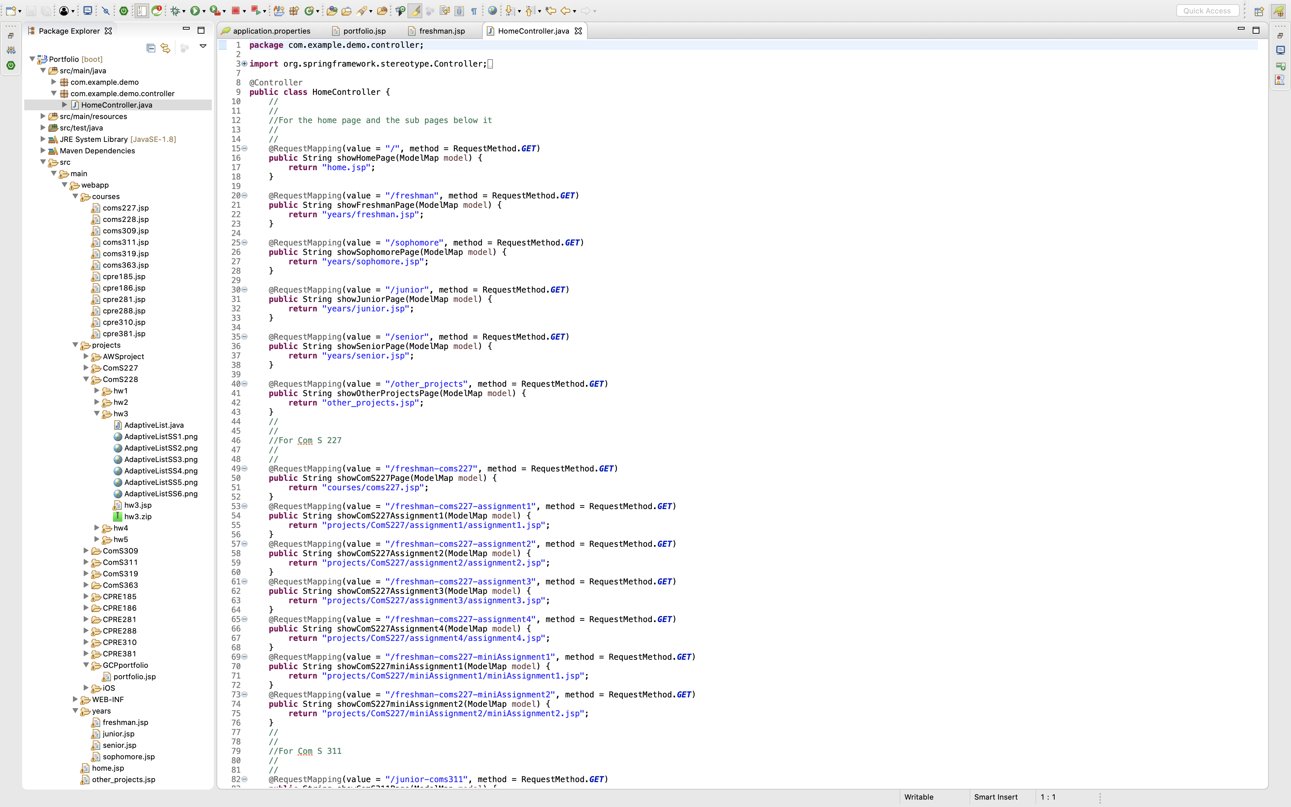This screenshot has height=807, width=1291.
Task: Click the Last Edit Location icon
Action: (551, 11)
